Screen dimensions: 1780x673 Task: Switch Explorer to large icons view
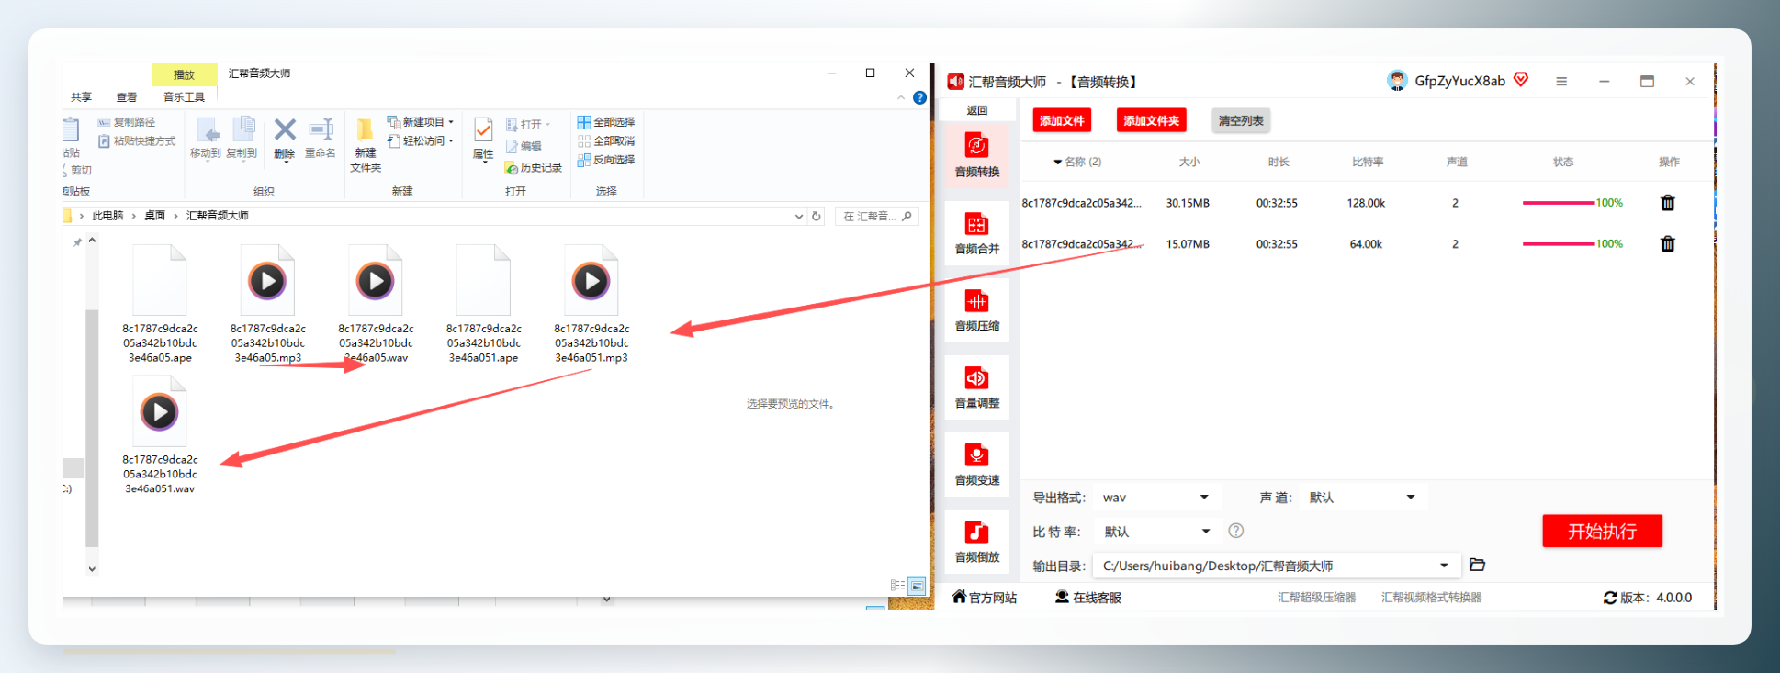point(917,586)
